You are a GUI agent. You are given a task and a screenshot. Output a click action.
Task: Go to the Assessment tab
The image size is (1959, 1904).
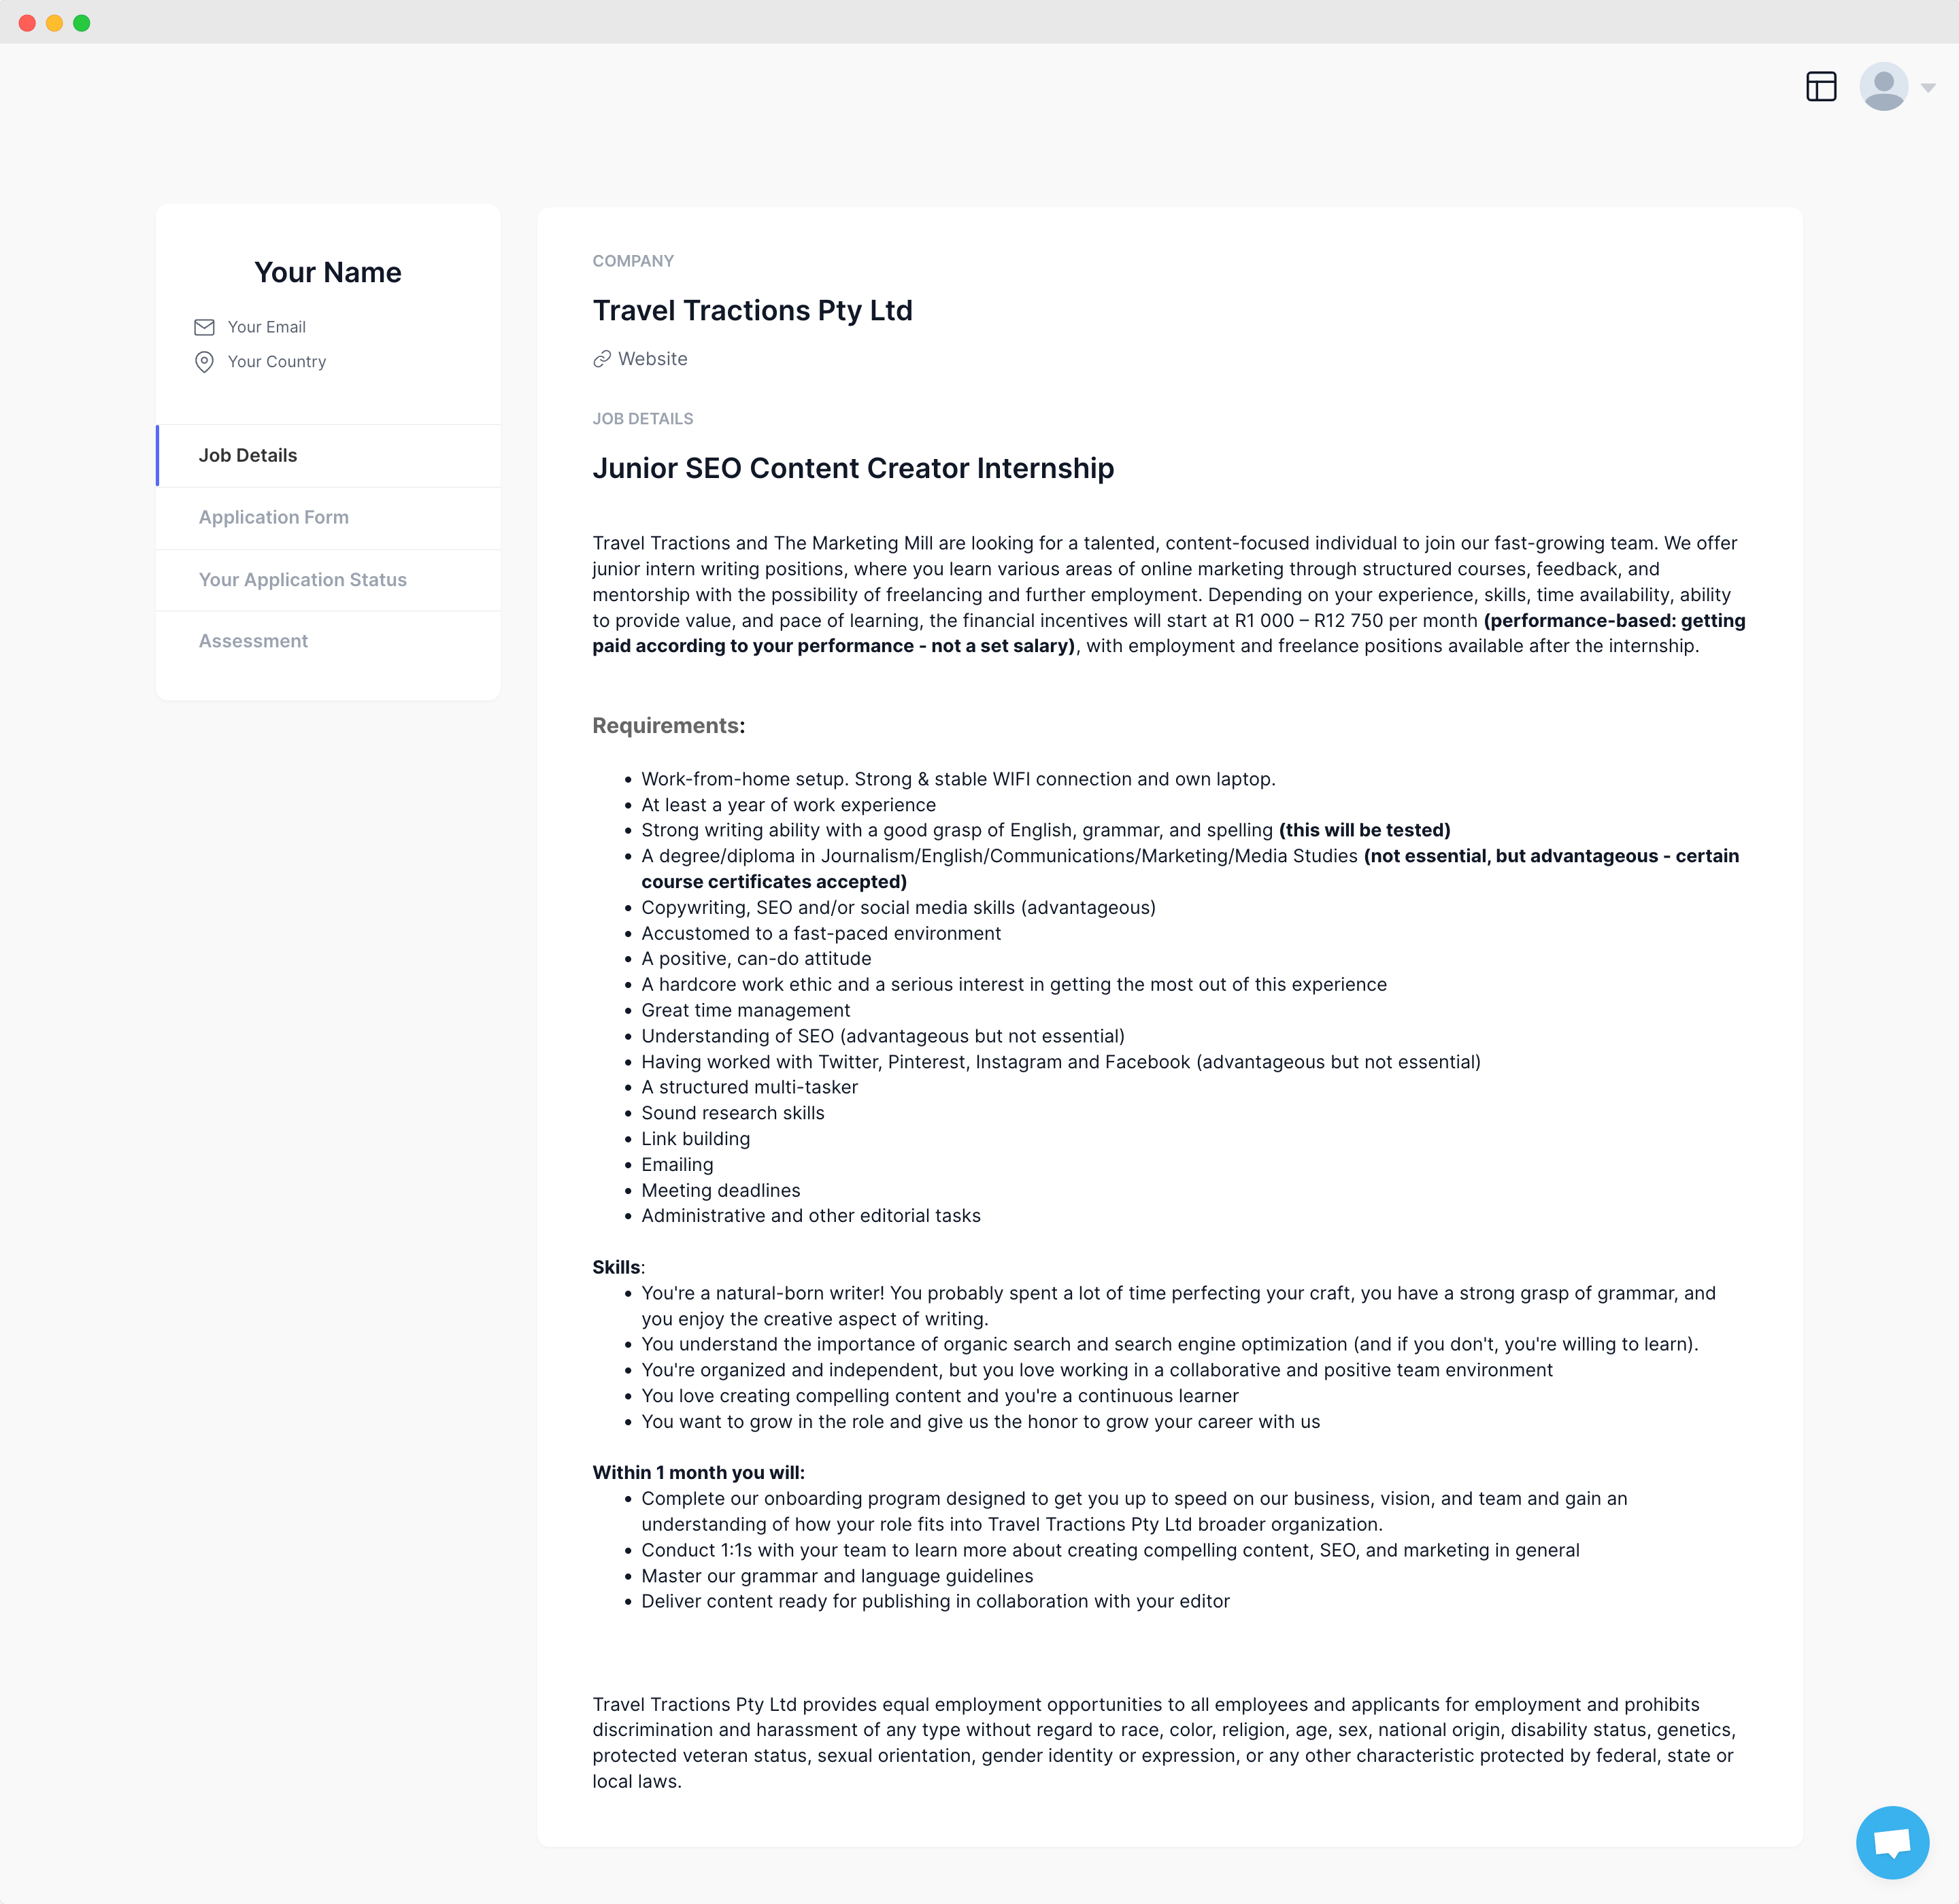tap(328, 641)
